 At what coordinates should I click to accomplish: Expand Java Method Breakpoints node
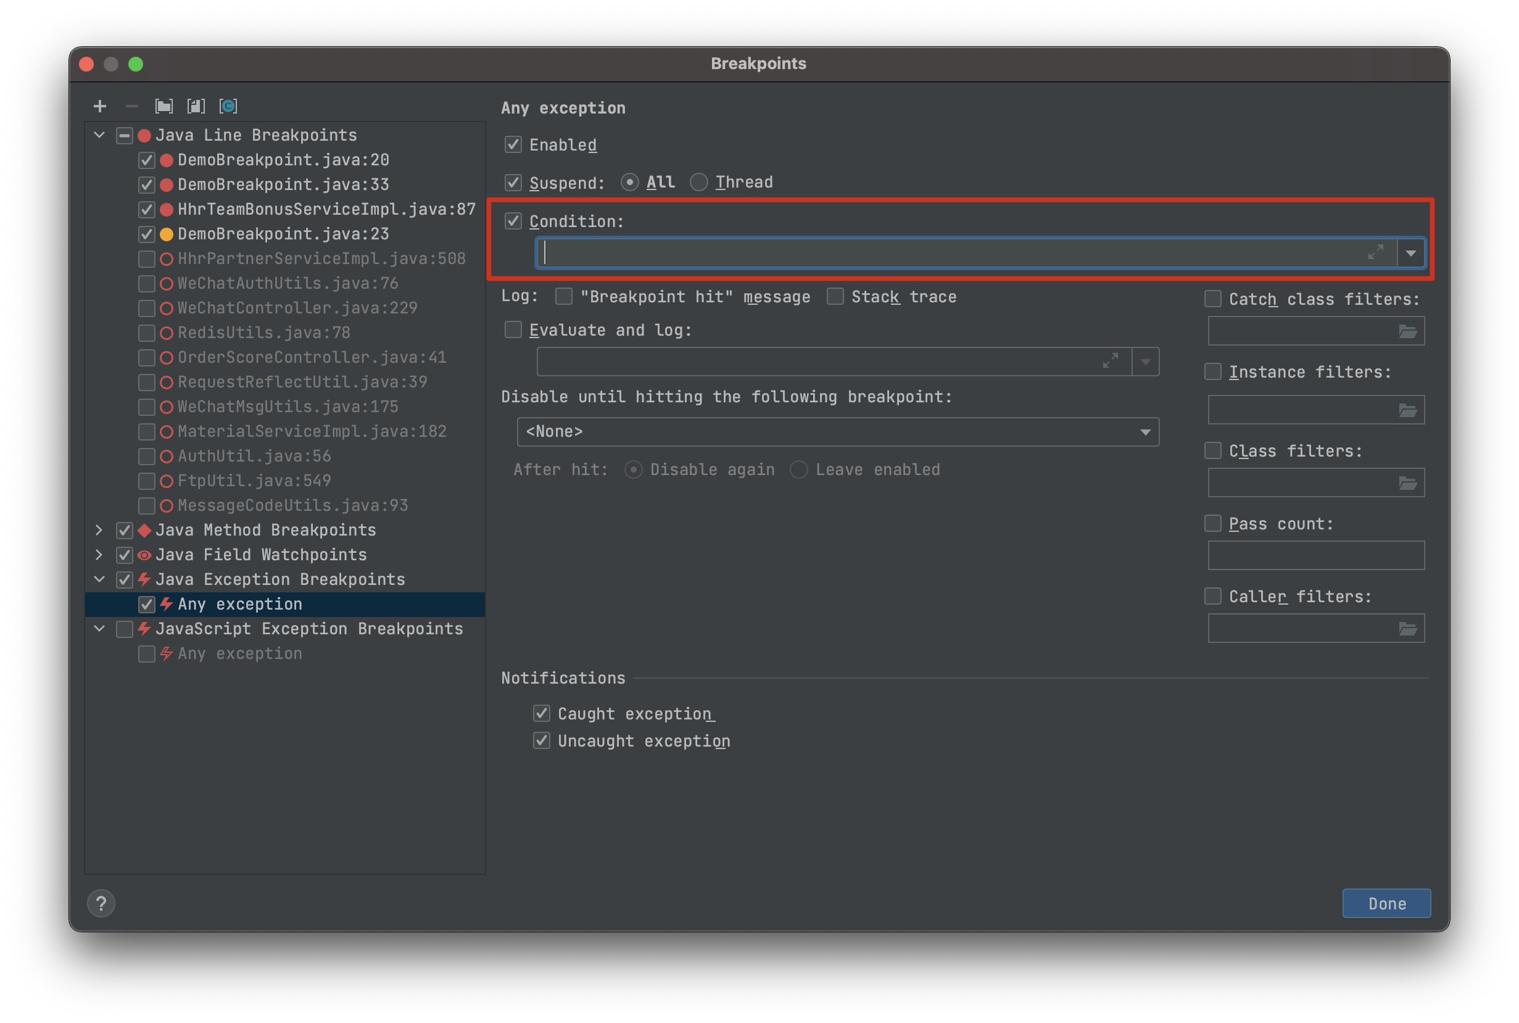(99, 530)
